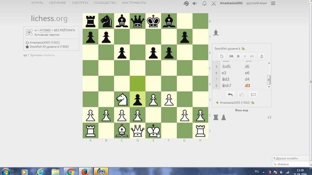
Task: Click the spectators eye icon
Action: click(x=25, y=55)
